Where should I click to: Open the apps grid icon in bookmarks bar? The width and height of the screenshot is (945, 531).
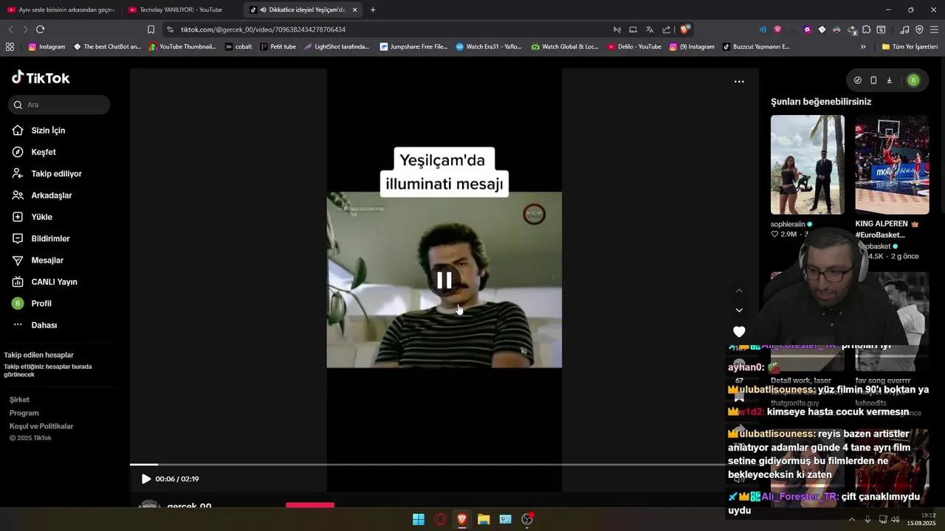(x=10, y=46)
